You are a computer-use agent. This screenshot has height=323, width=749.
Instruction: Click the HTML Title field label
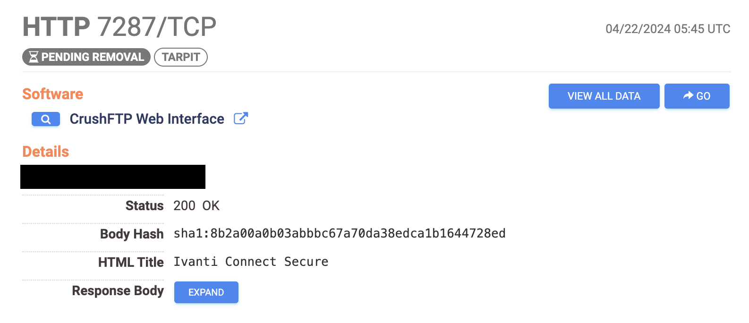pyautogui.click(x=131, y=263)
